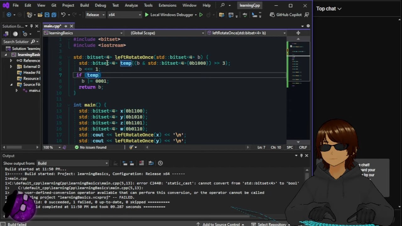Go to previous message in Output
The height and width of the screenshot is (226, 402).
(x=125, y=163)
